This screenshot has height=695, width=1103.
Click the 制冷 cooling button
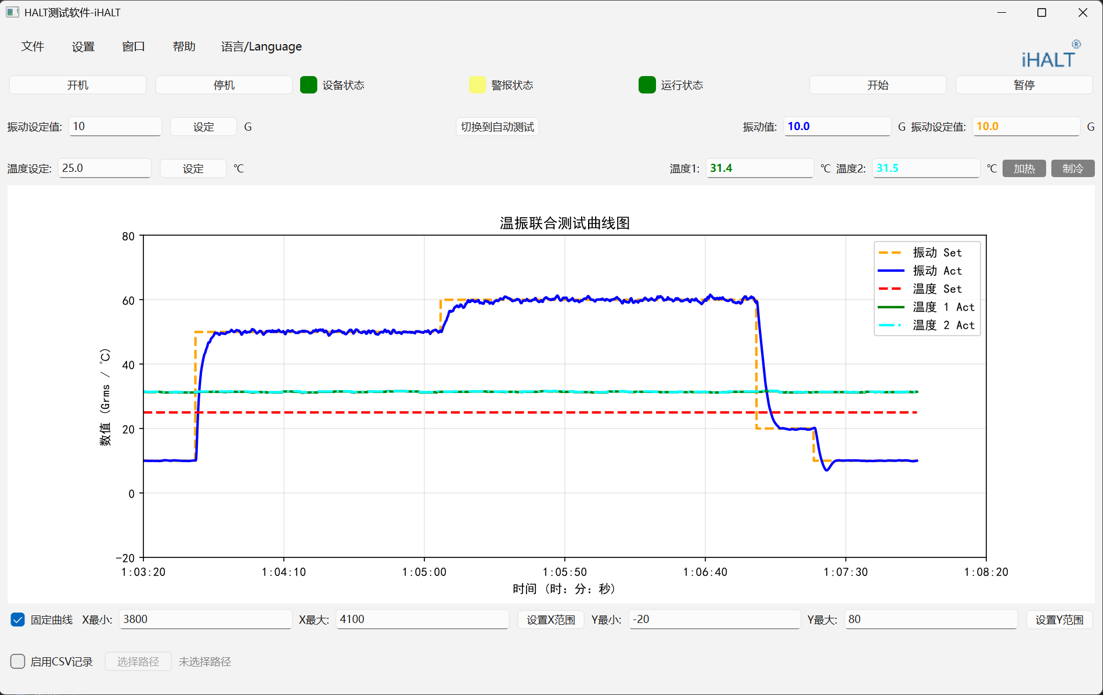[1073, 168]
